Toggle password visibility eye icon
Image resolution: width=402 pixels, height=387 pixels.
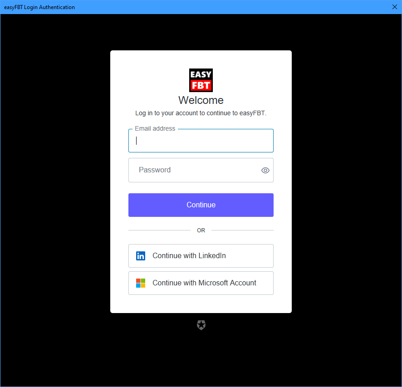pyautogui.click(x=265, y=171)
